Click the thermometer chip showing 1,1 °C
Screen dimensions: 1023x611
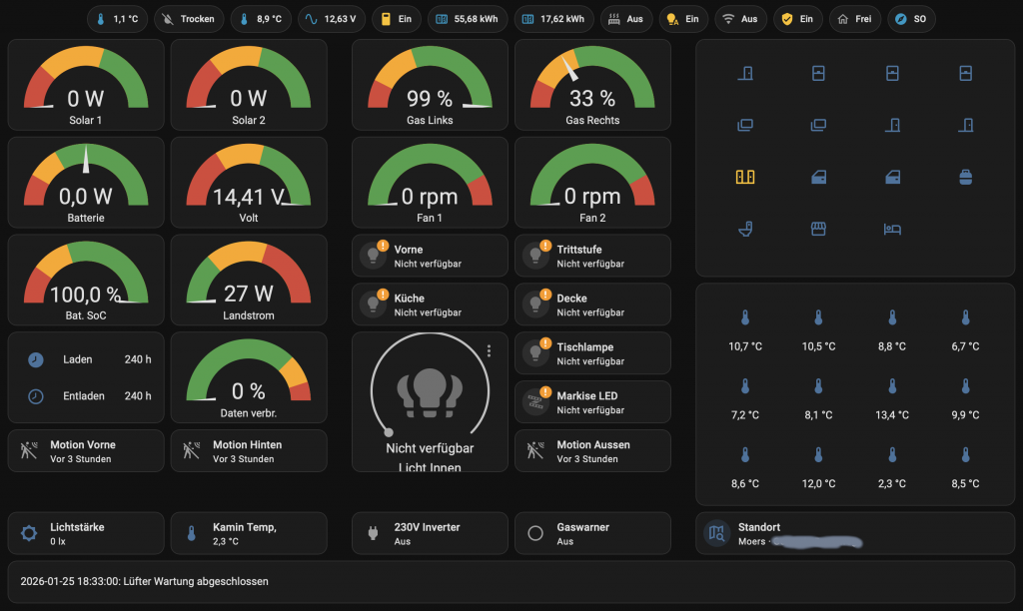pyautogui.click(x=118, y=19)
